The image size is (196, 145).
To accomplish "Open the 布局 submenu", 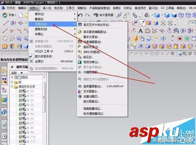I will (x=53, y=34).
